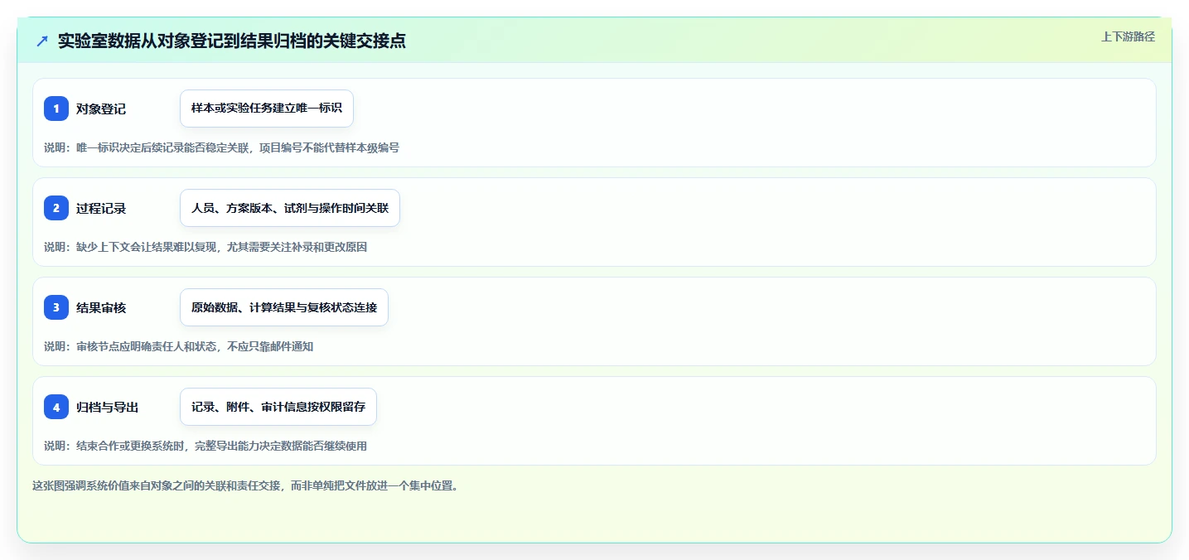Click the title 实验室数据从对象登记到结果归档的关键交接点
Screen dimensions: 1189x560
pyautogui.click(x=232, y=41)
